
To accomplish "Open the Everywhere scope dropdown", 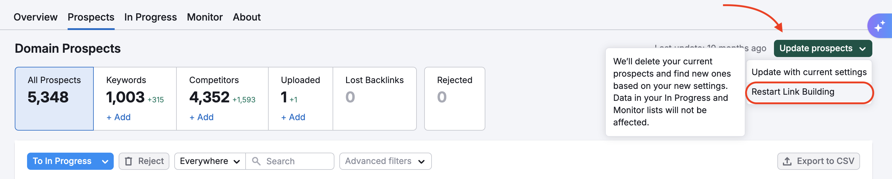I will click(x=210, y=162).
